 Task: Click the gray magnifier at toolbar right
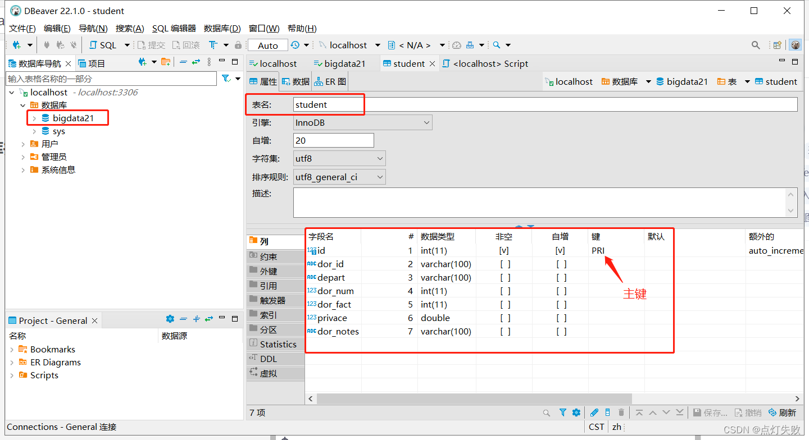tap(756, 45)
